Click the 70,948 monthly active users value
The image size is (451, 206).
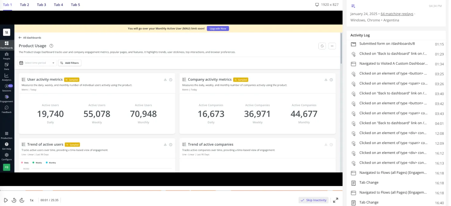(143, 114)
